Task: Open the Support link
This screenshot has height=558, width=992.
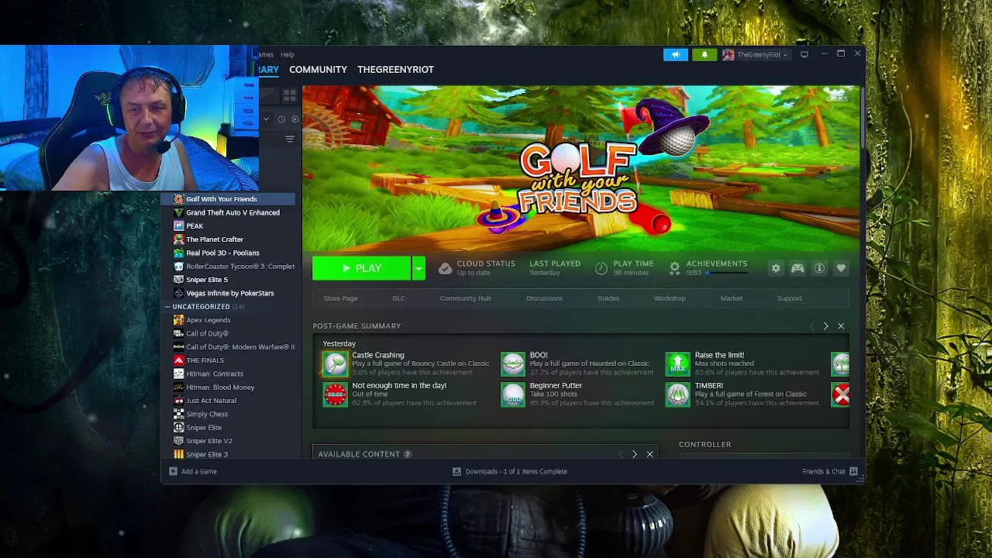Action: (x=790, y=298)
